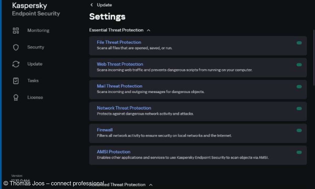Open the AMSI Protection settings link
This screenshot has width=315, height=189.
[113, 152]
